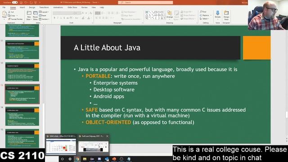The image size is (288, 162).
Task: Click Find in the Editing group
Action: coord(203,12)
